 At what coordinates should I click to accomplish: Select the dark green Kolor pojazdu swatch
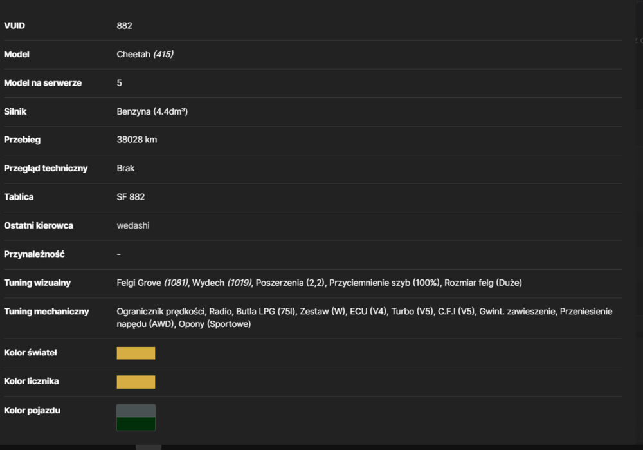(136, 424)
